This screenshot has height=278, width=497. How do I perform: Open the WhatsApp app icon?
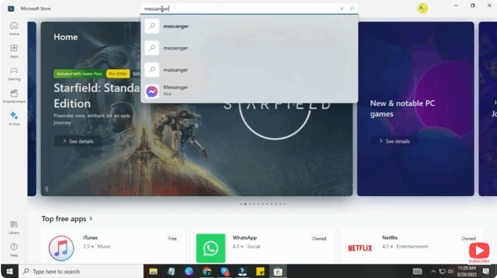click(211, 248)
